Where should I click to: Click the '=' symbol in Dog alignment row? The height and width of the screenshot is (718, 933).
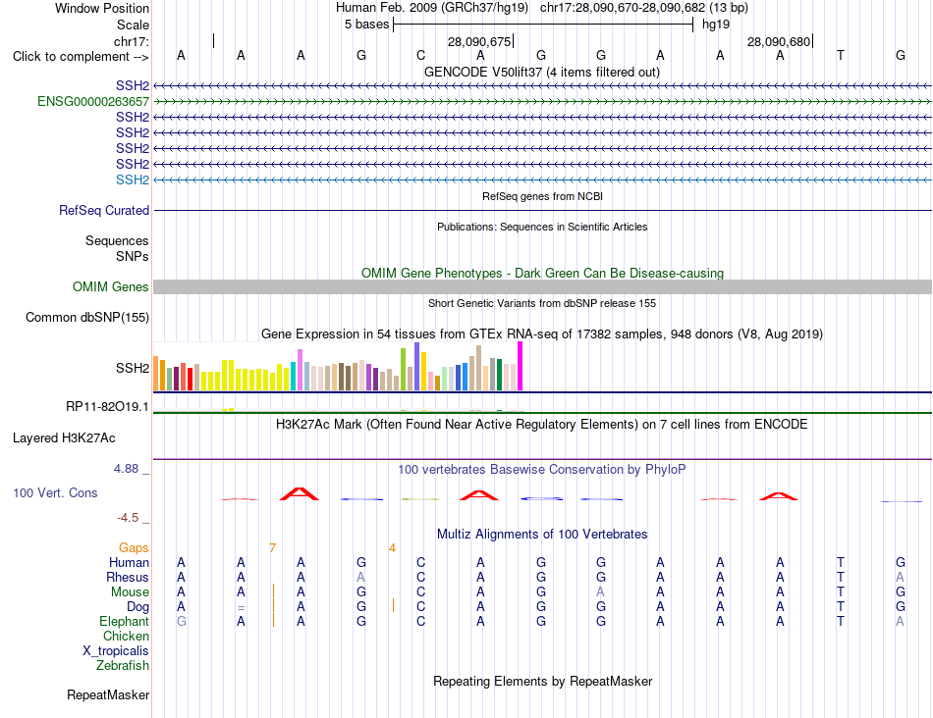(241, 607)
